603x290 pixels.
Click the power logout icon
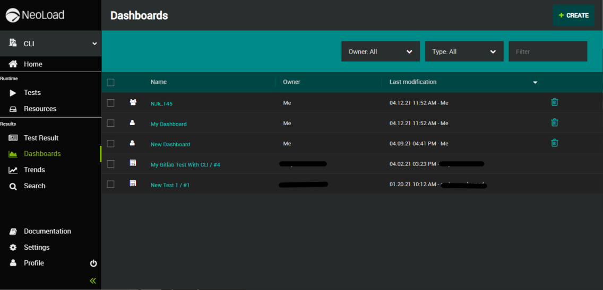coord(93,263)
